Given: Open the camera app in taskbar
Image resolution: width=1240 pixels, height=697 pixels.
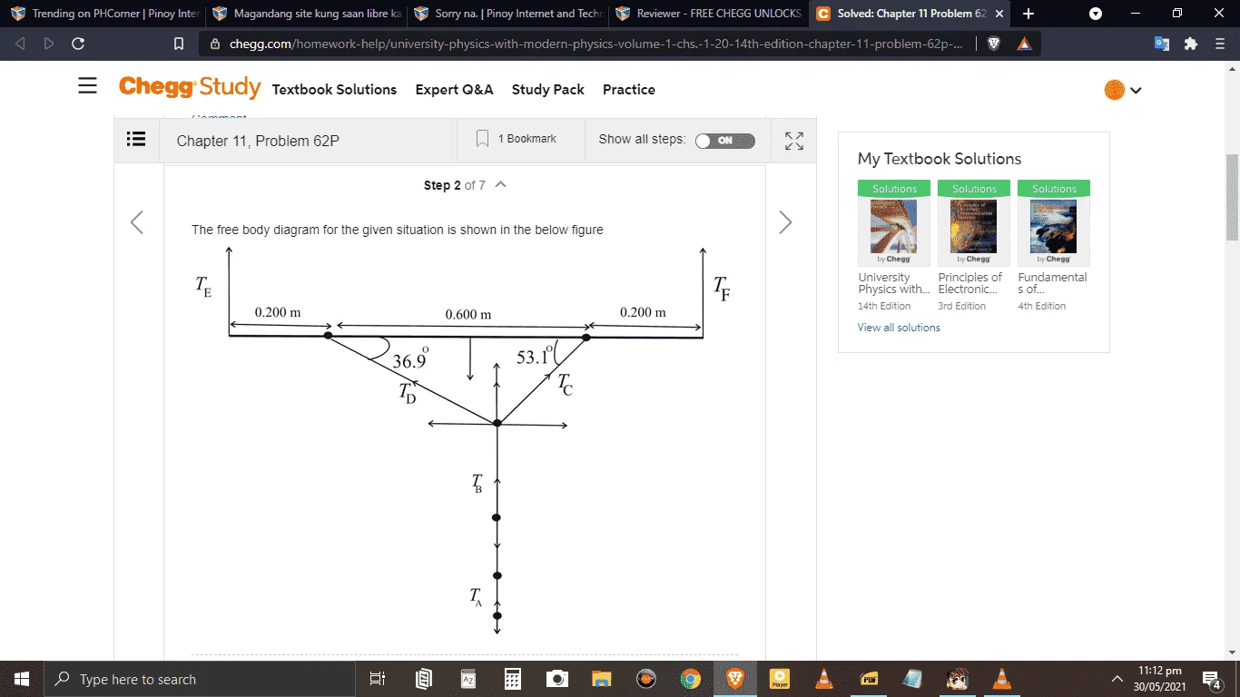Looking at the screenshot, I should (556, 679).
